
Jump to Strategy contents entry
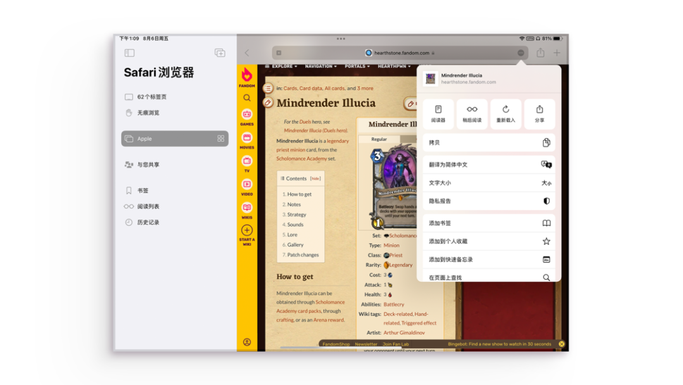click(297, 215)
